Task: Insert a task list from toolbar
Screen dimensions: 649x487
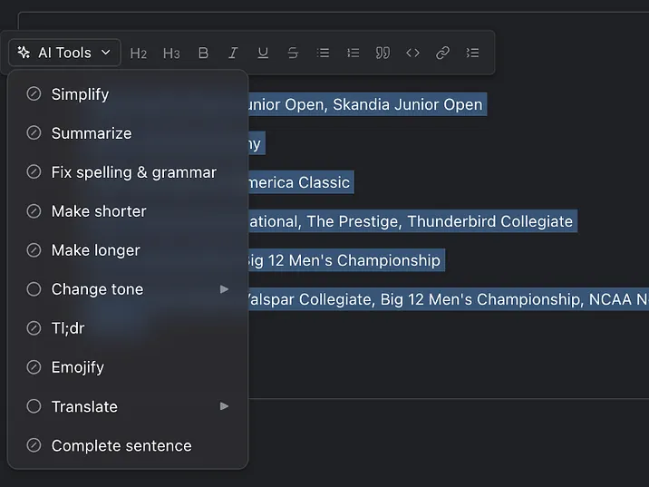Action: (x=472, y=53)
